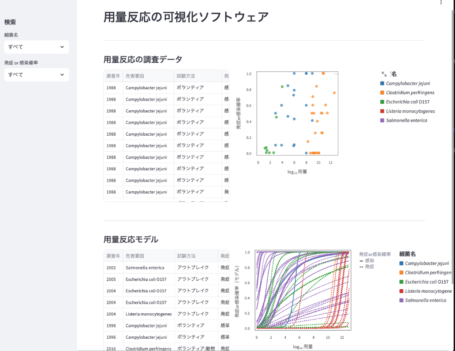Click green Escherichia coli O157 swatch, lower legend
455x351 pixels.
(x=401, y=282)
